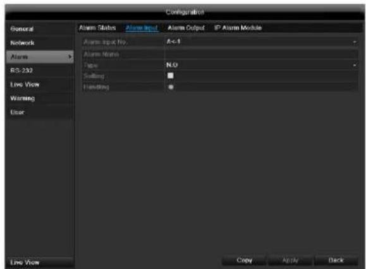Switch to the Alarm Input tab
The image size is (366, 269).
click(142, 28)
